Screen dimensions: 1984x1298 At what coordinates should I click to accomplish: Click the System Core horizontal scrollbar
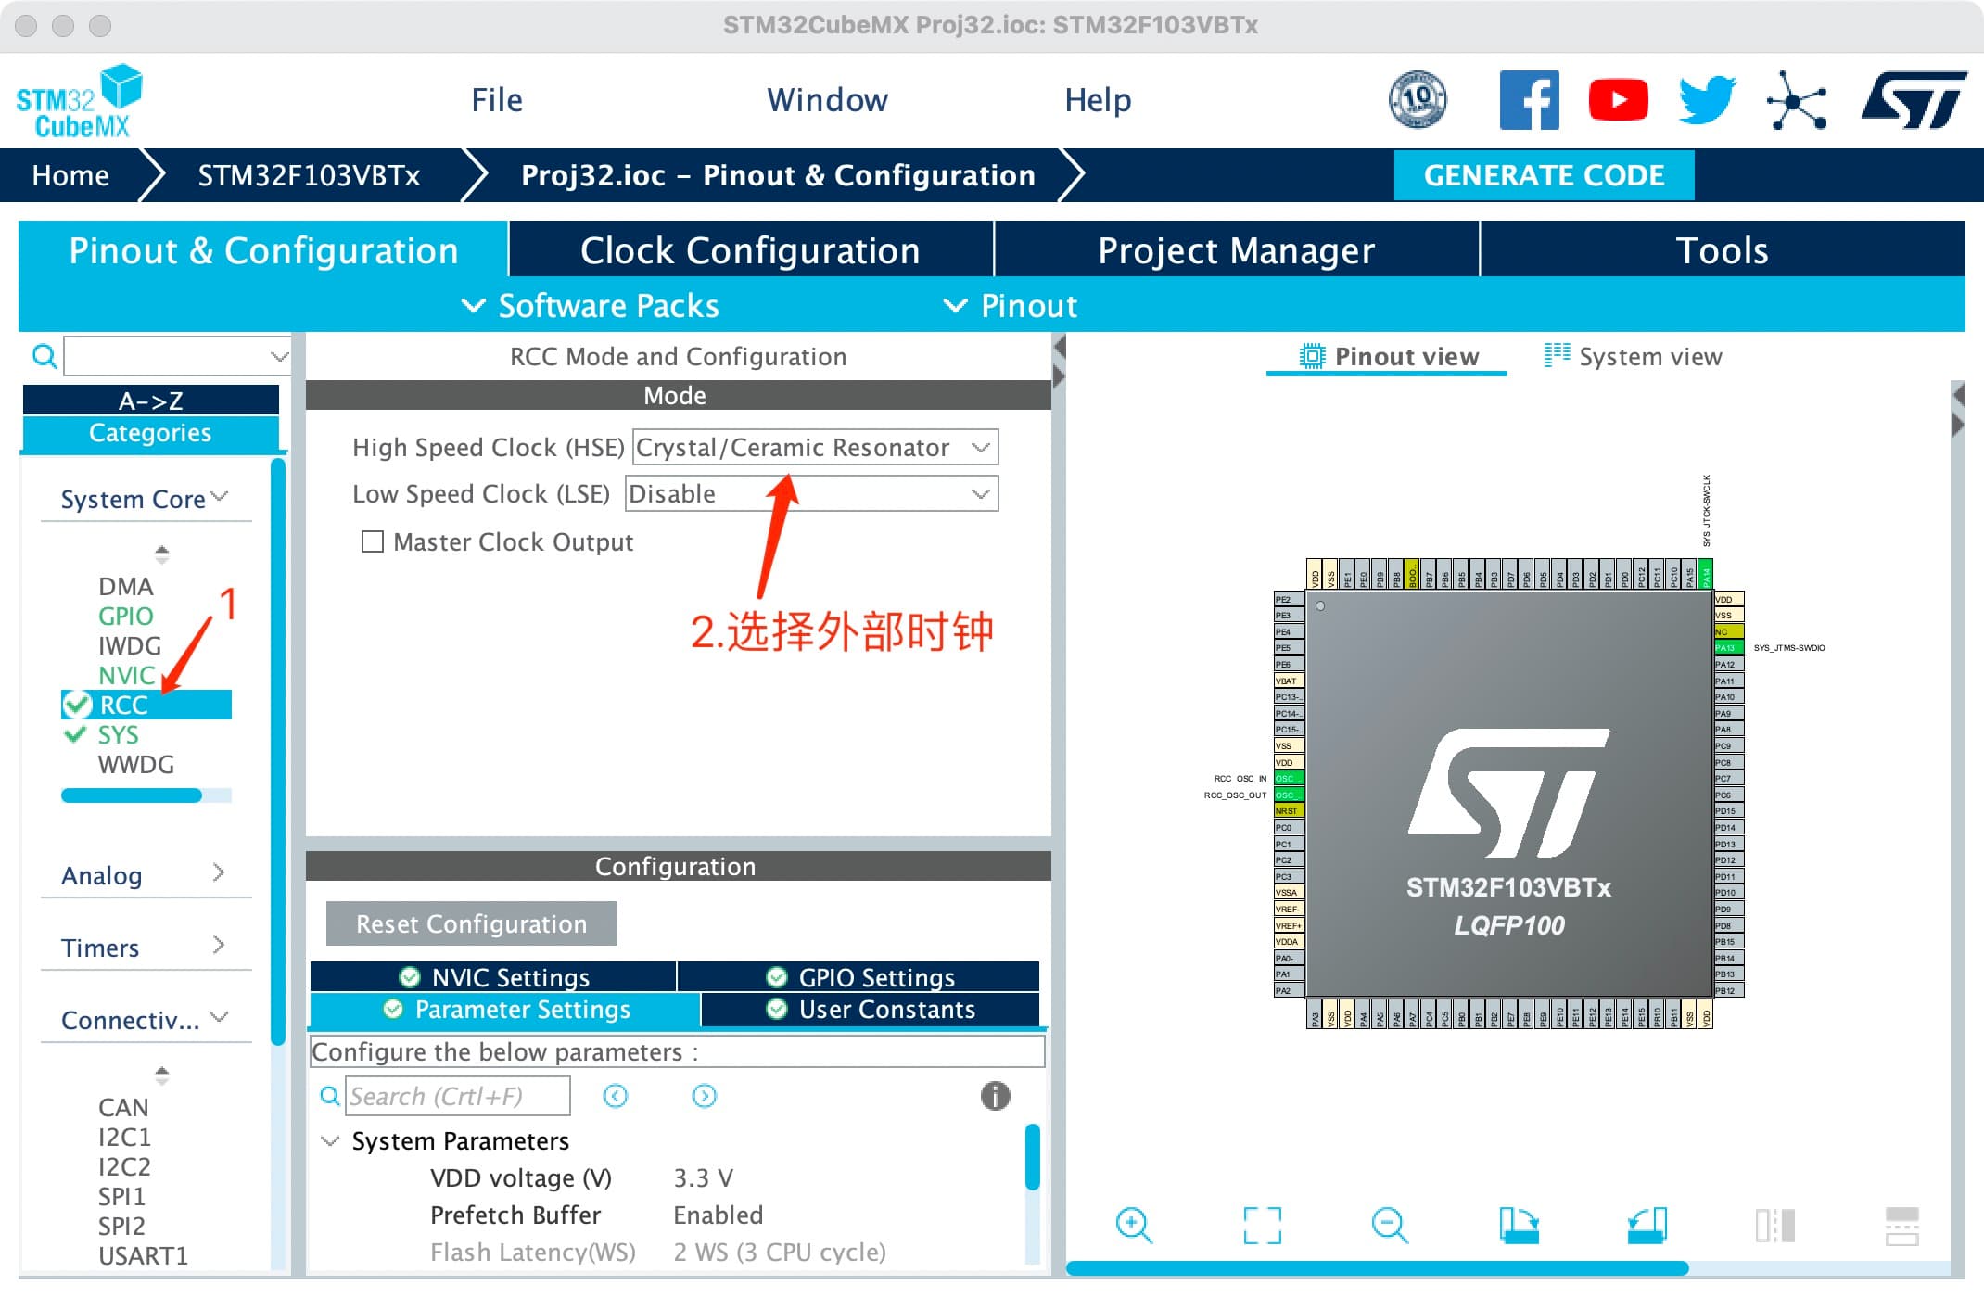(x=132, y=795)
